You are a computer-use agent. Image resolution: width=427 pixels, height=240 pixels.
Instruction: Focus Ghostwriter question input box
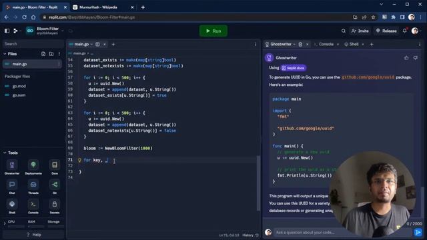coord(342,233)
